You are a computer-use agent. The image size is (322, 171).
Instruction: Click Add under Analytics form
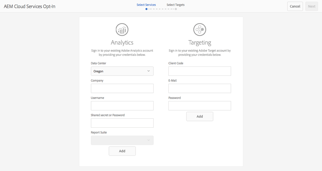(x=122, y=151)
